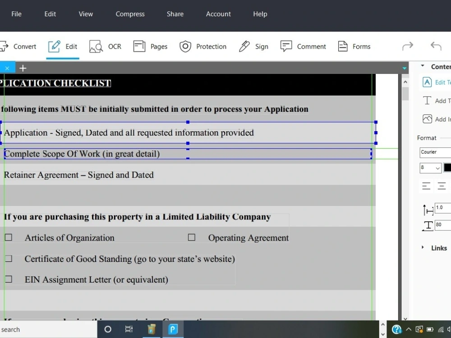Open the file manager taskbar icon

[152, 329]
